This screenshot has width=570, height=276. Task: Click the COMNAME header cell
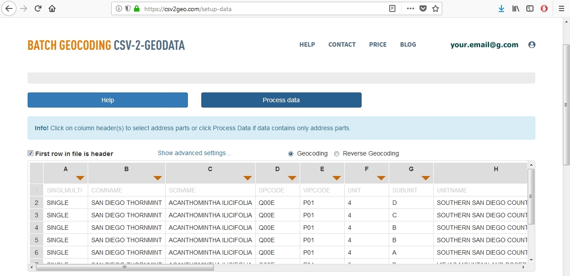tap(127, 190)
